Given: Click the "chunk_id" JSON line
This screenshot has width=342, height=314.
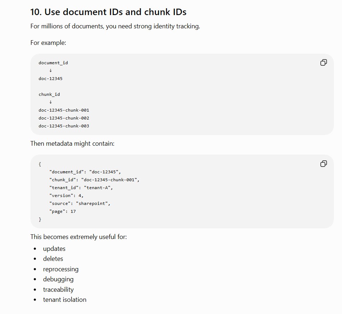Looking at the screenshot, I should click(x=94, y=180).
